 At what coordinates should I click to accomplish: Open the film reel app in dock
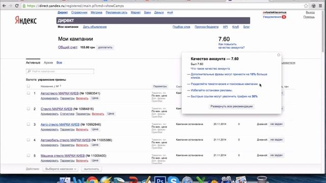226,179
